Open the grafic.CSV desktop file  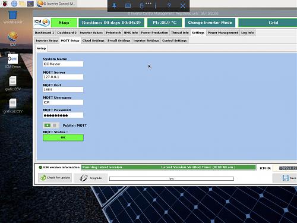point(12,83)
